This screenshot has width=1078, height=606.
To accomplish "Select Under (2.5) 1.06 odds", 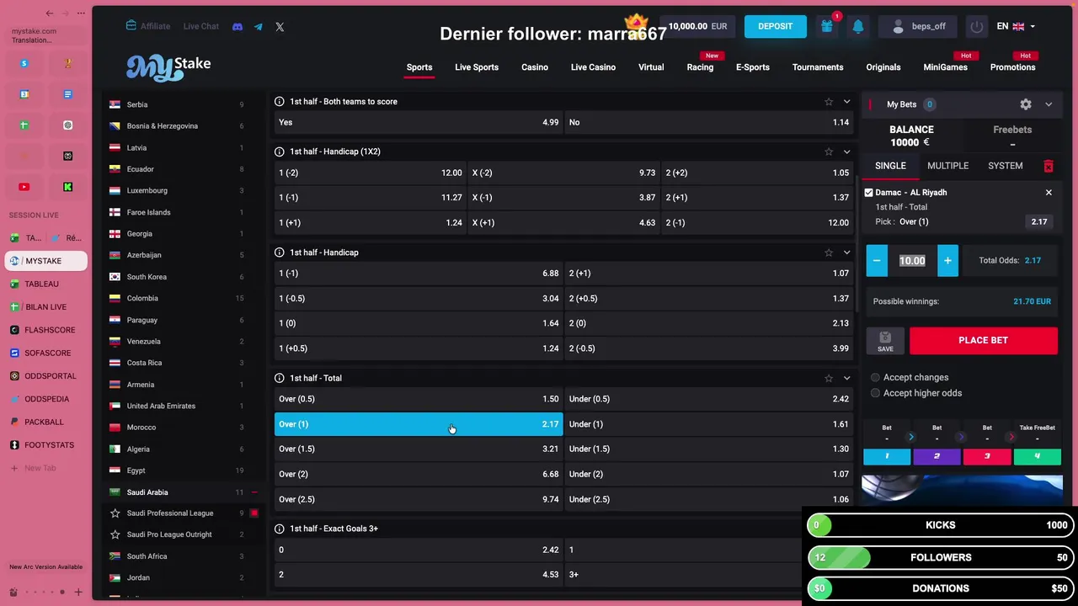I will pyautogui.click(x=709, y=499).
